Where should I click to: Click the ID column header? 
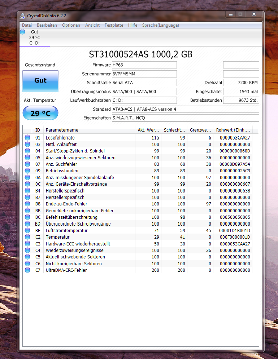[x=38, y=130]
